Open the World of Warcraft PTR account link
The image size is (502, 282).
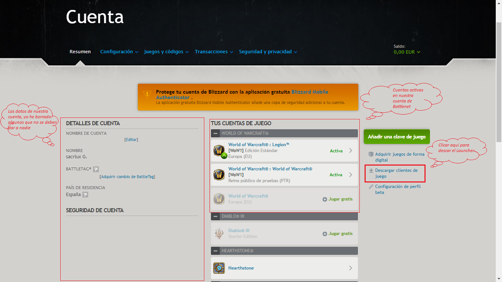[270, 169]
